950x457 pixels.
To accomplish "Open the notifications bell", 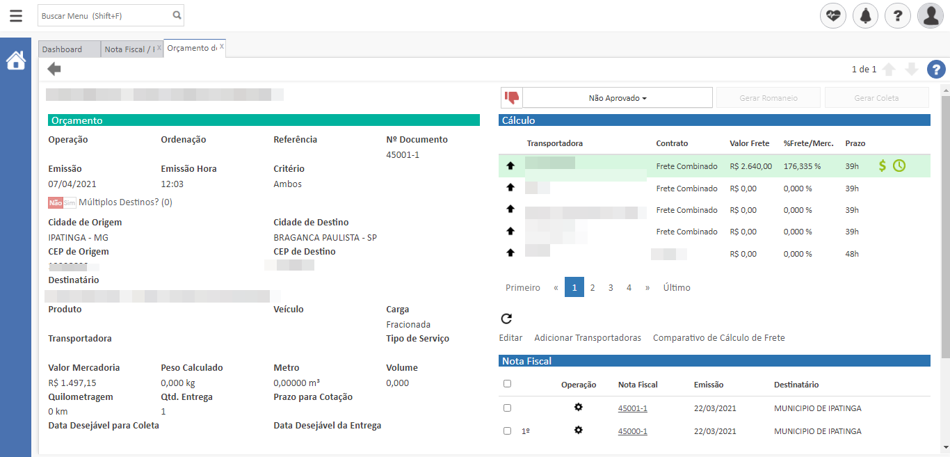I will [x=865, y=15].
